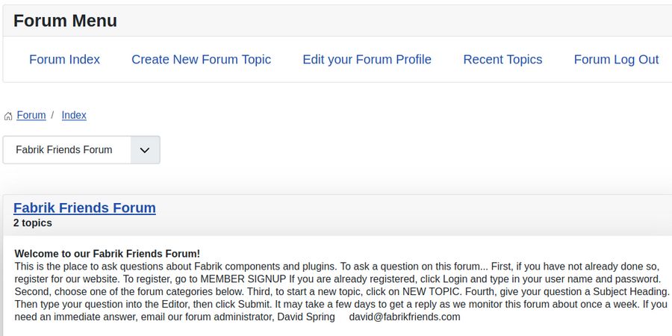Click Forum Log Out

tap(616, 60)
